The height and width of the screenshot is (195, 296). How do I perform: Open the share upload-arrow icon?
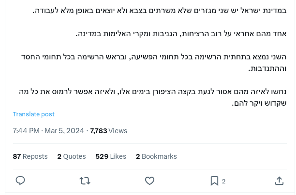[x=279, y=181]
